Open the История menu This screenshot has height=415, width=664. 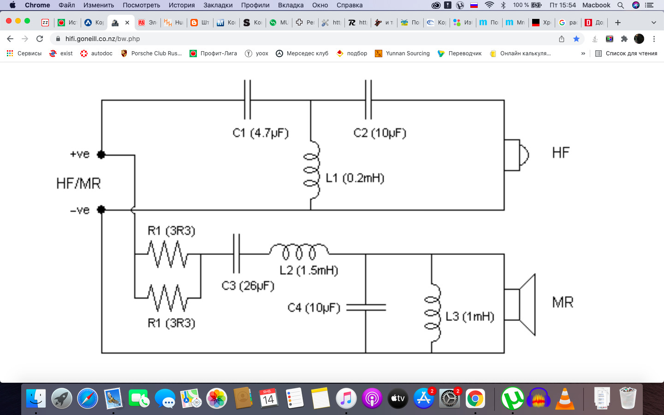[182, 5]
